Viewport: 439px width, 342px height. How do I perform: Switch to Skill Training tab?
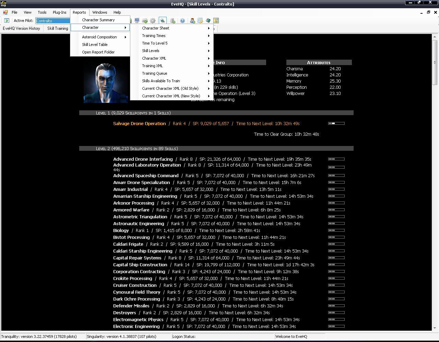click(58, 28)
